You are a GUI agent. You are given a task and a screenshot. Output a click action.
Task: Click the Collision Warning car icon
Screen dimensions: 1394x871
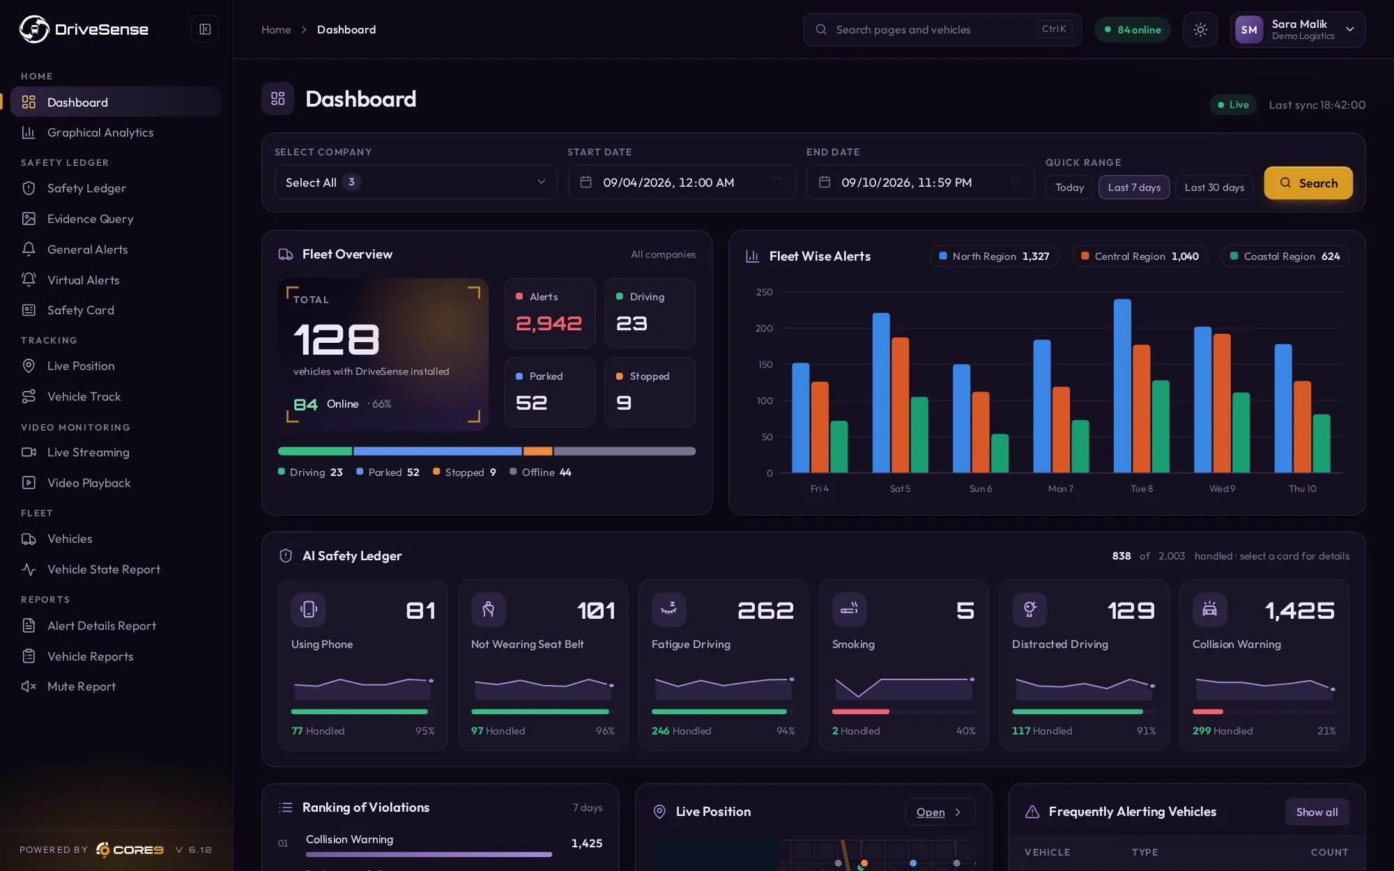click(1210, 609)
